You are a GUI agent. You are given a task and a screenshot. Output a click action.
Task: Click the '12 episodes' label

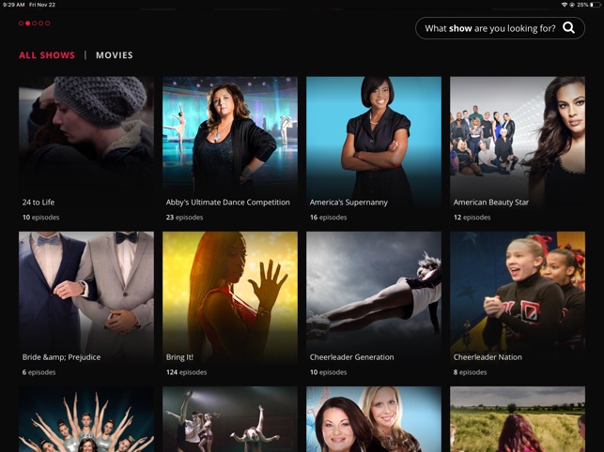click(472, 218)
